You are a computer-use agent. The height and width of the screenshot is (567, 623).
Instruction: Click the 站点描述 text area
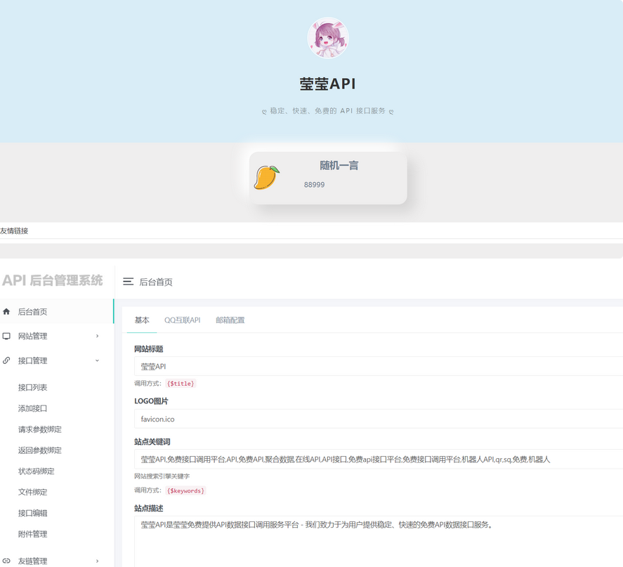(x=379, y=541)
